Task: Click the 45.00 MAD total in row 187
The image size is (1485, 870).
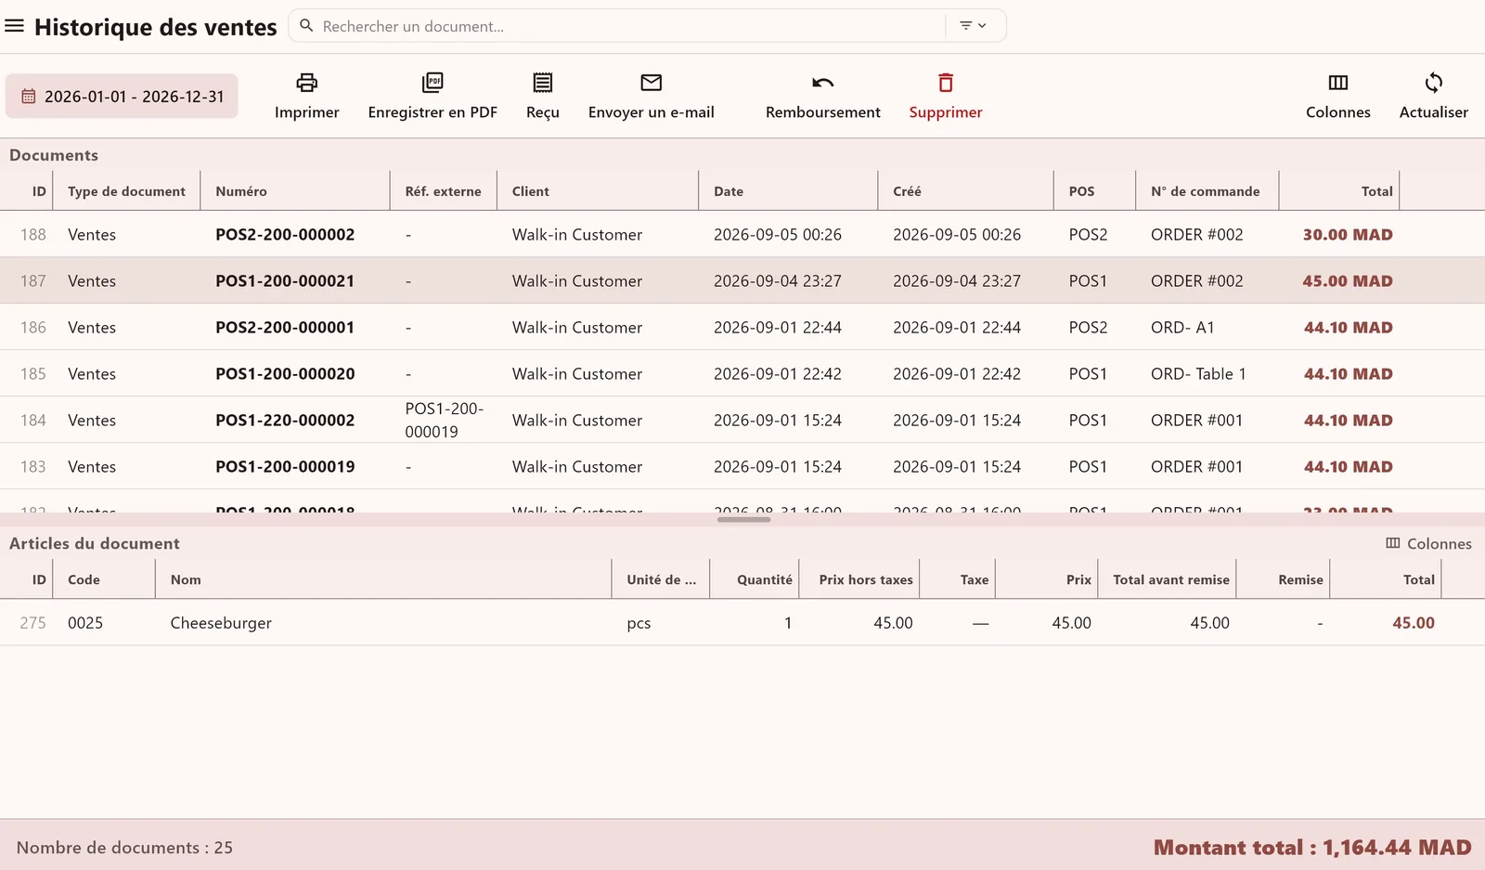Action: [x=1348, y=281]
